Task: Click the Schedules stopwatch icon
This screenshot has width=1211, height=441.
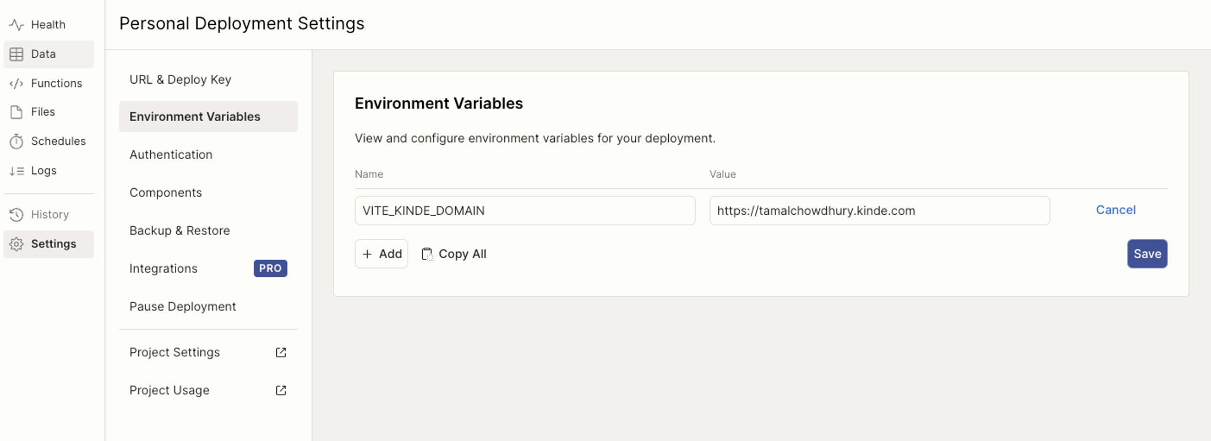Action: (17, 141)
